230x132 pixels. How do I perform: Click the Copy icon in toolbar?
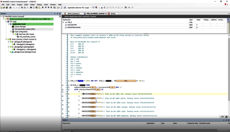tap(22, 8)
